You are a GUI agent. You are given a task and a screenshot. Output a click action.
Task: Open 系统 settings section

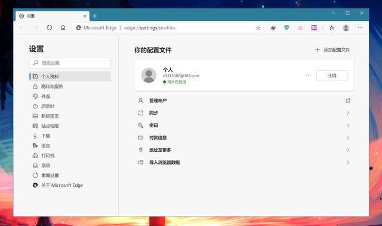(x=70, y=165)
